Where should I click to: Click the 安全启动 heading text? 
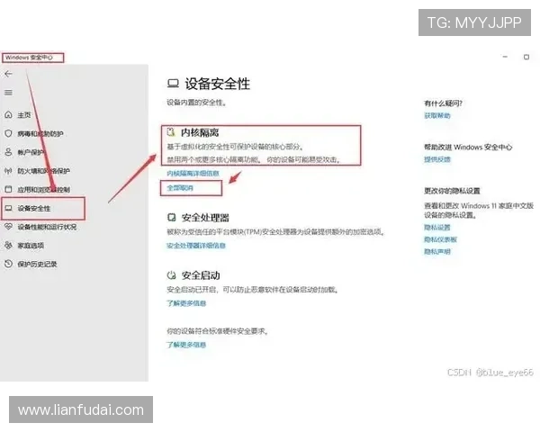click(201, 275)
